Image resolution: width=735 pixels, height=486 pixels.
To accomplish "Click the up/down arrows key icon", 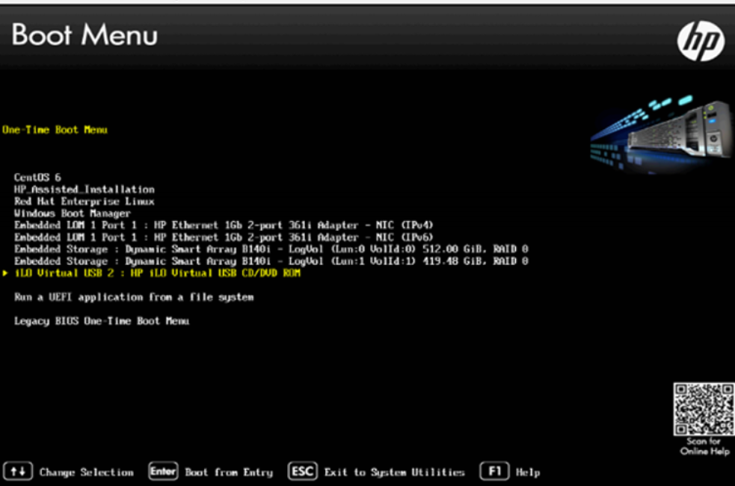I will (x=18, y=471).
